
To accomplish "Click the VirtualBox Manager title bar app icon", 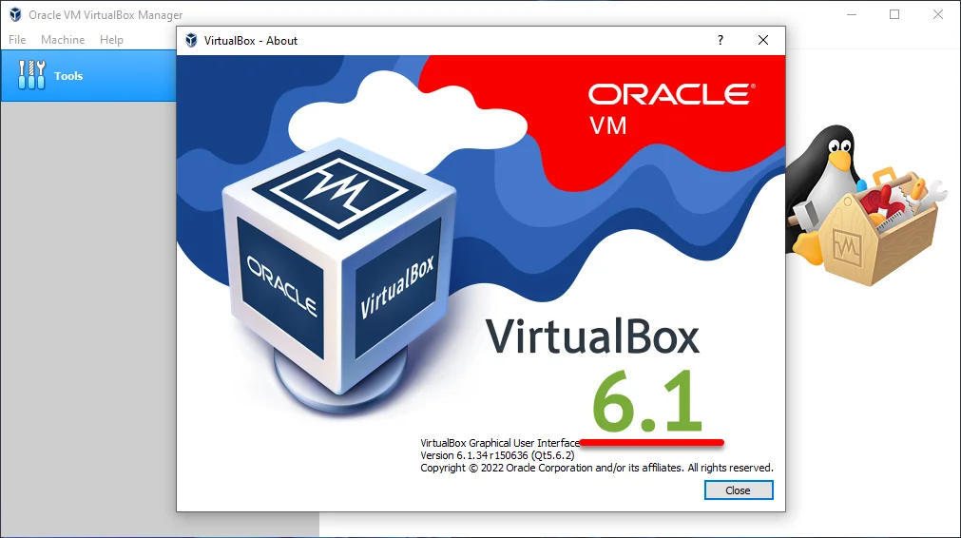I will 15,14.
